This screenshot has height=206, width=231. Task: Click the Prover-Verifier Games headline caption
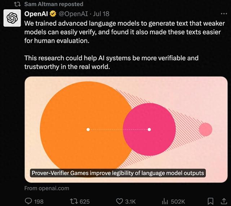pos(118,173)
